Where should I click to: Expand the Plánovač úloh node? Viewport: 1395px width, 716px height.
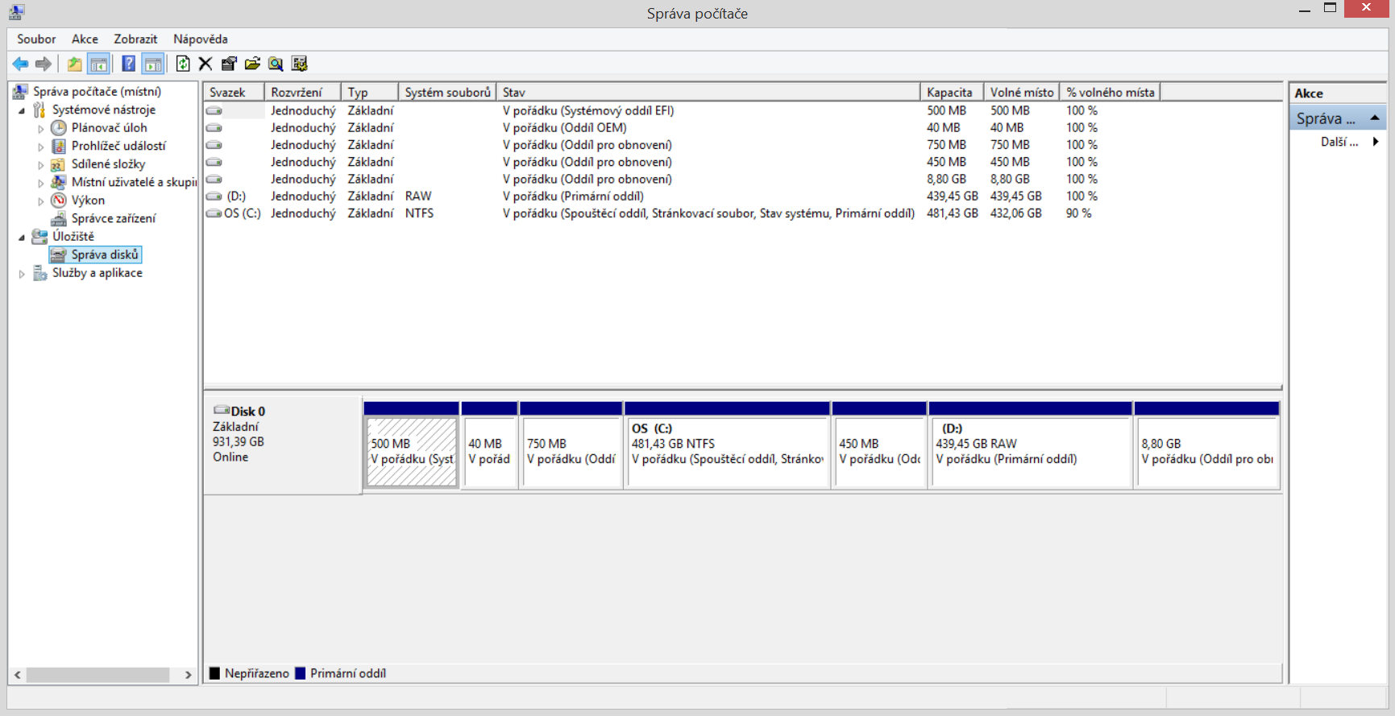click(41, 128)
